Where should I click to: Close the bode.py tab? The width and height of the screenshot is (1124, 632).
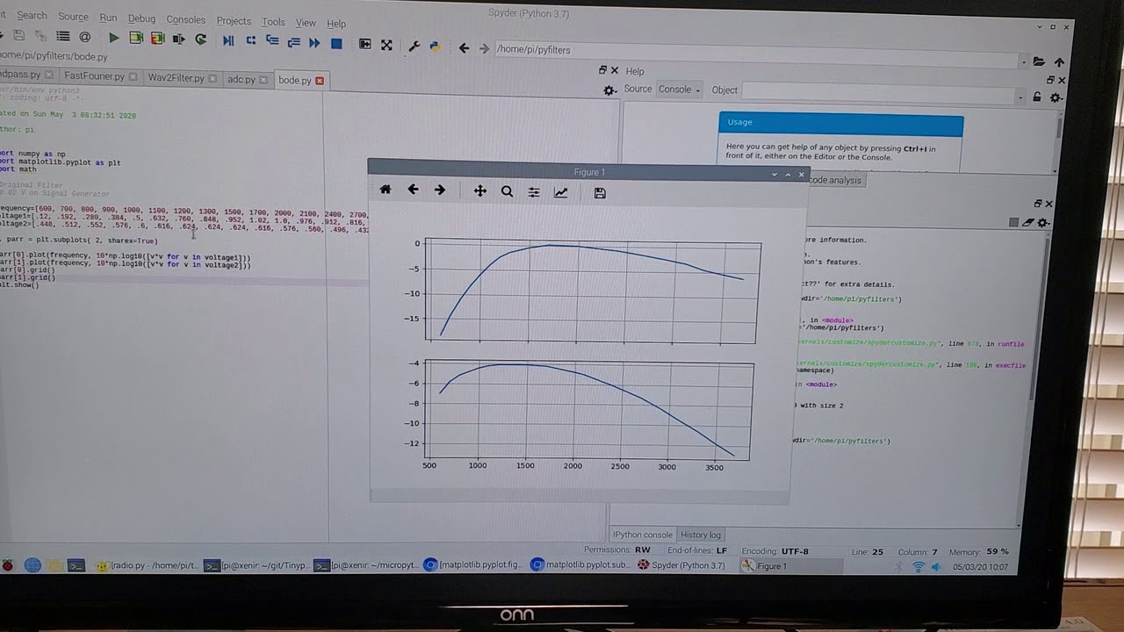tap(320, 81)
